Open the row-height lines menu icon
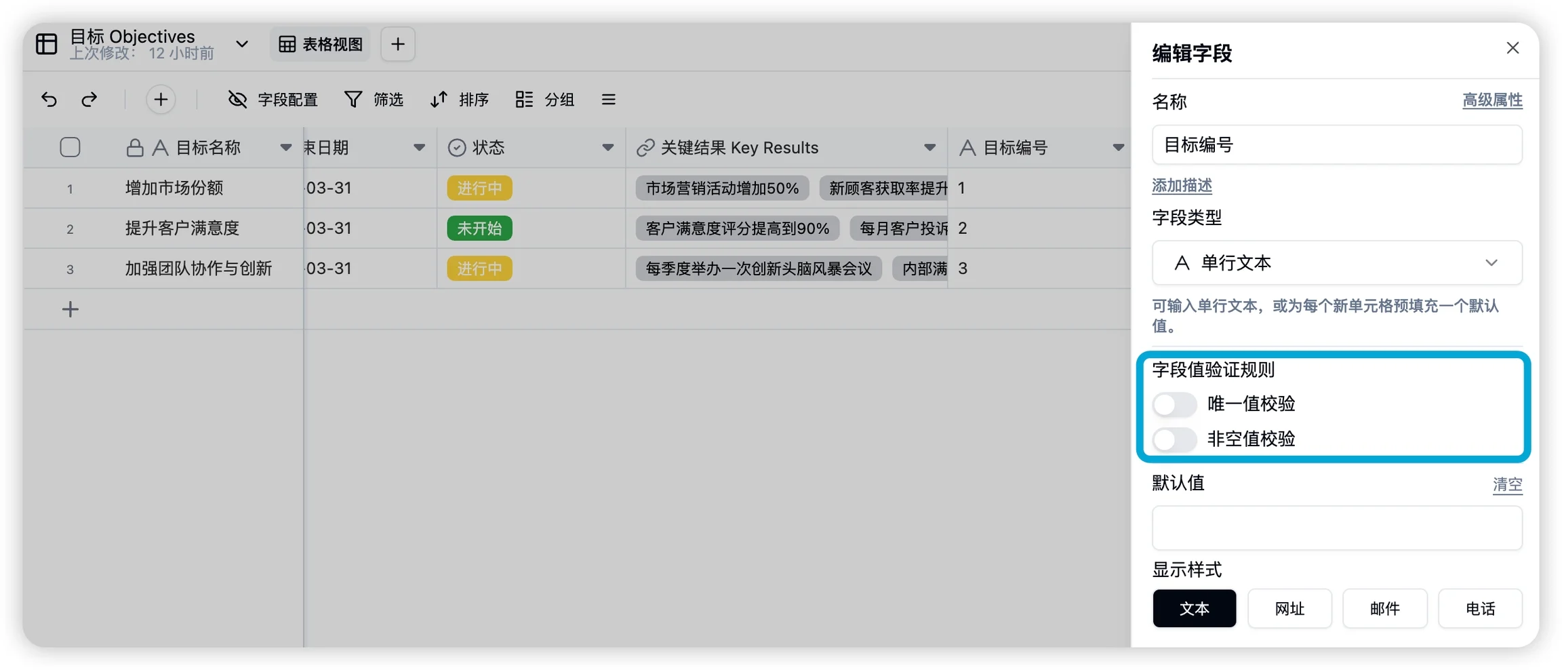1562x670 pixels. [x=608, y=100]
